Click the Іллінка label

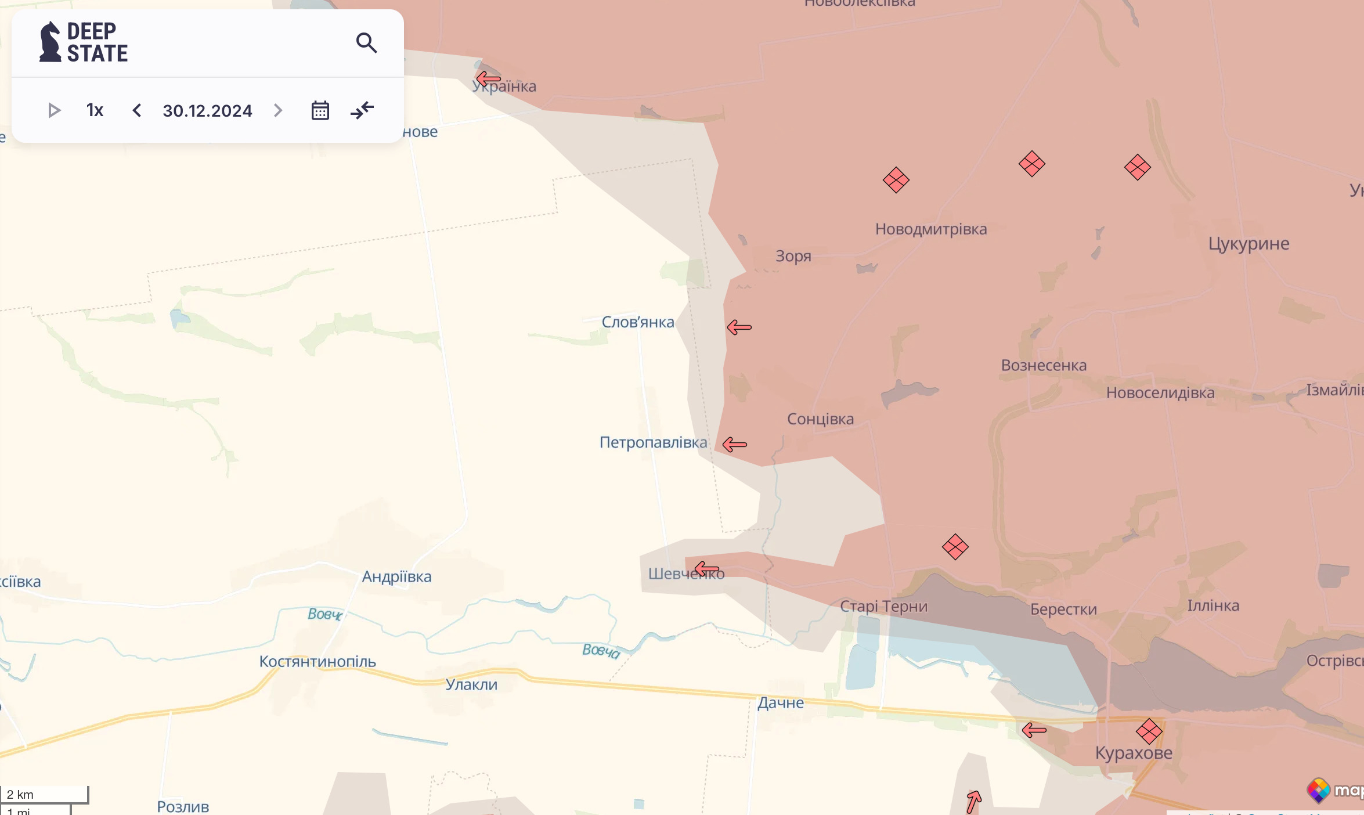(x=1213, y=605)
